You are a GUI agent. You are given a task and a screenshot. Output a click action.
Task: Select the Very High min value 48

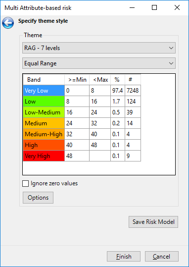point(77,156)
